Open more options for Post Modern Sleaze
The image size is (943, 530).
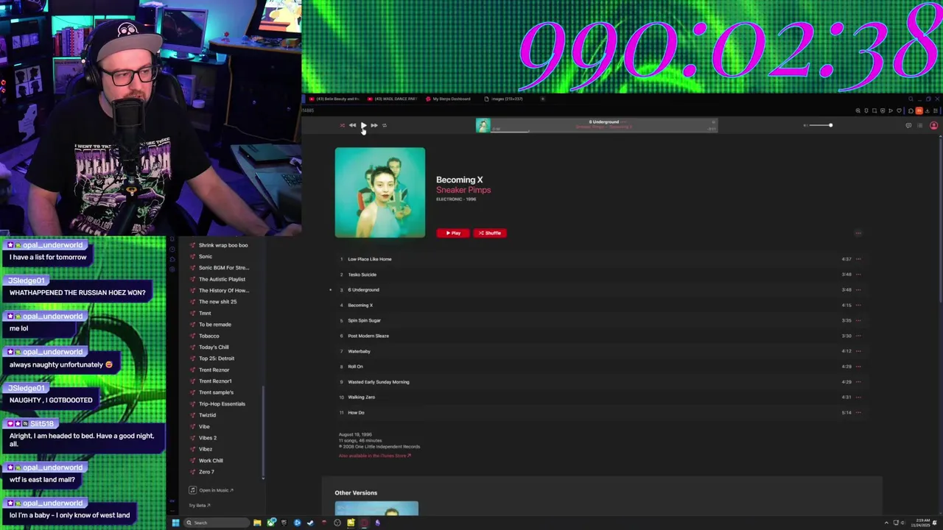click(x=858, y=336)
